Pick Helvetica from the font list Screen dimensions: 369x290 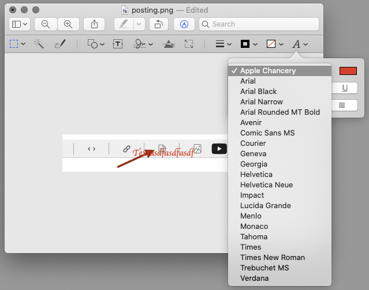point(280,174)
